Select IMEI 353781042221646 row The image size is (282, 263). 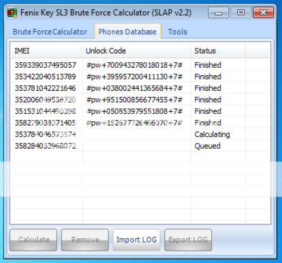pos(140,88)
